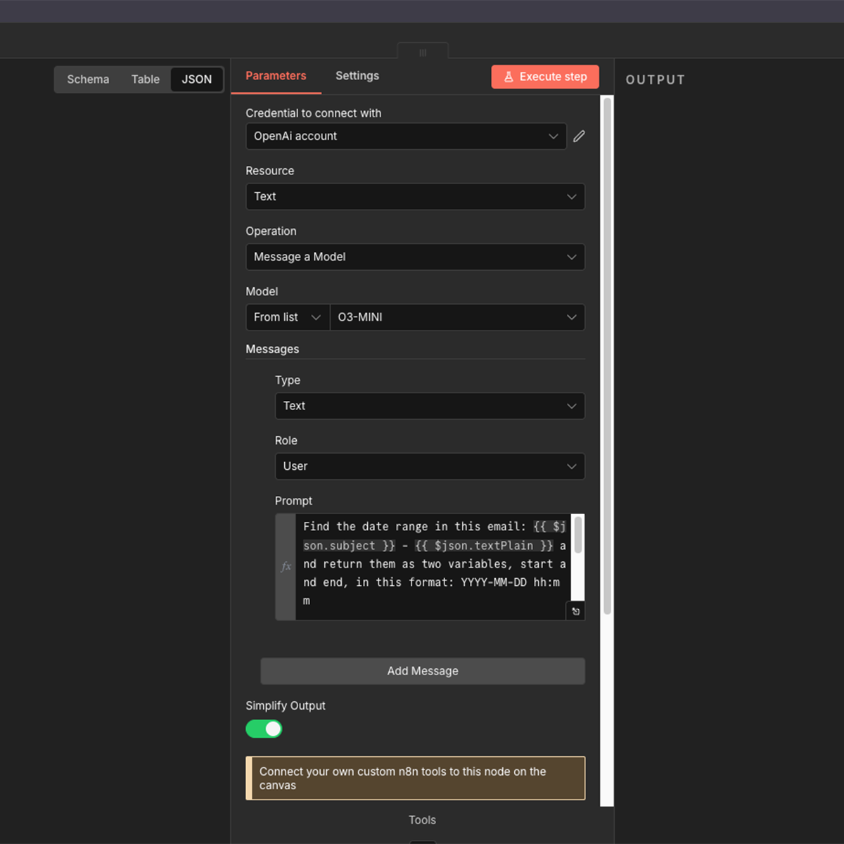Click Add Message to add another message
The height and width of the screenshot is (844, 844).
pyautogui.click(x=422, y=671)
